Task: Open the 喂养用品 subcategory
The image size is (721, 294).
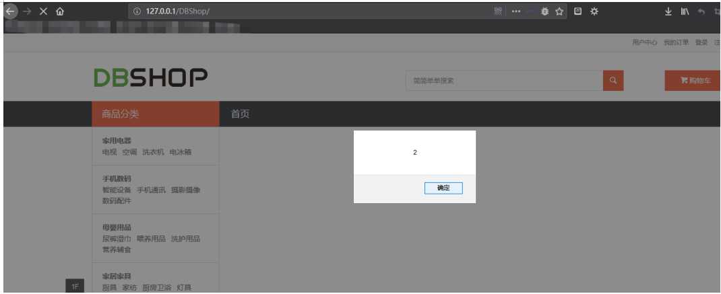Action: click(151, 239)
